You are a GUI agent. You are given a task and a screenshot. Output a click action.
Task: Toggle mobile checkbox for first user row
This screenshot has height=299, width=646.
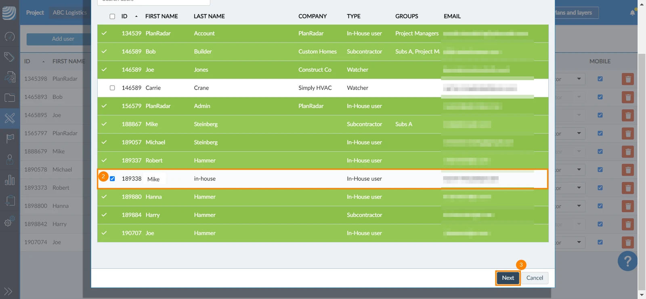tap(600, 79)
